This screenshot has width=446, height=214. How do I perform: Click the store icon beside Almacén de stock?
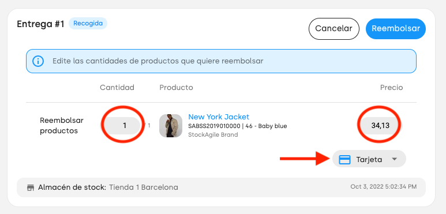tap(31, 187)
